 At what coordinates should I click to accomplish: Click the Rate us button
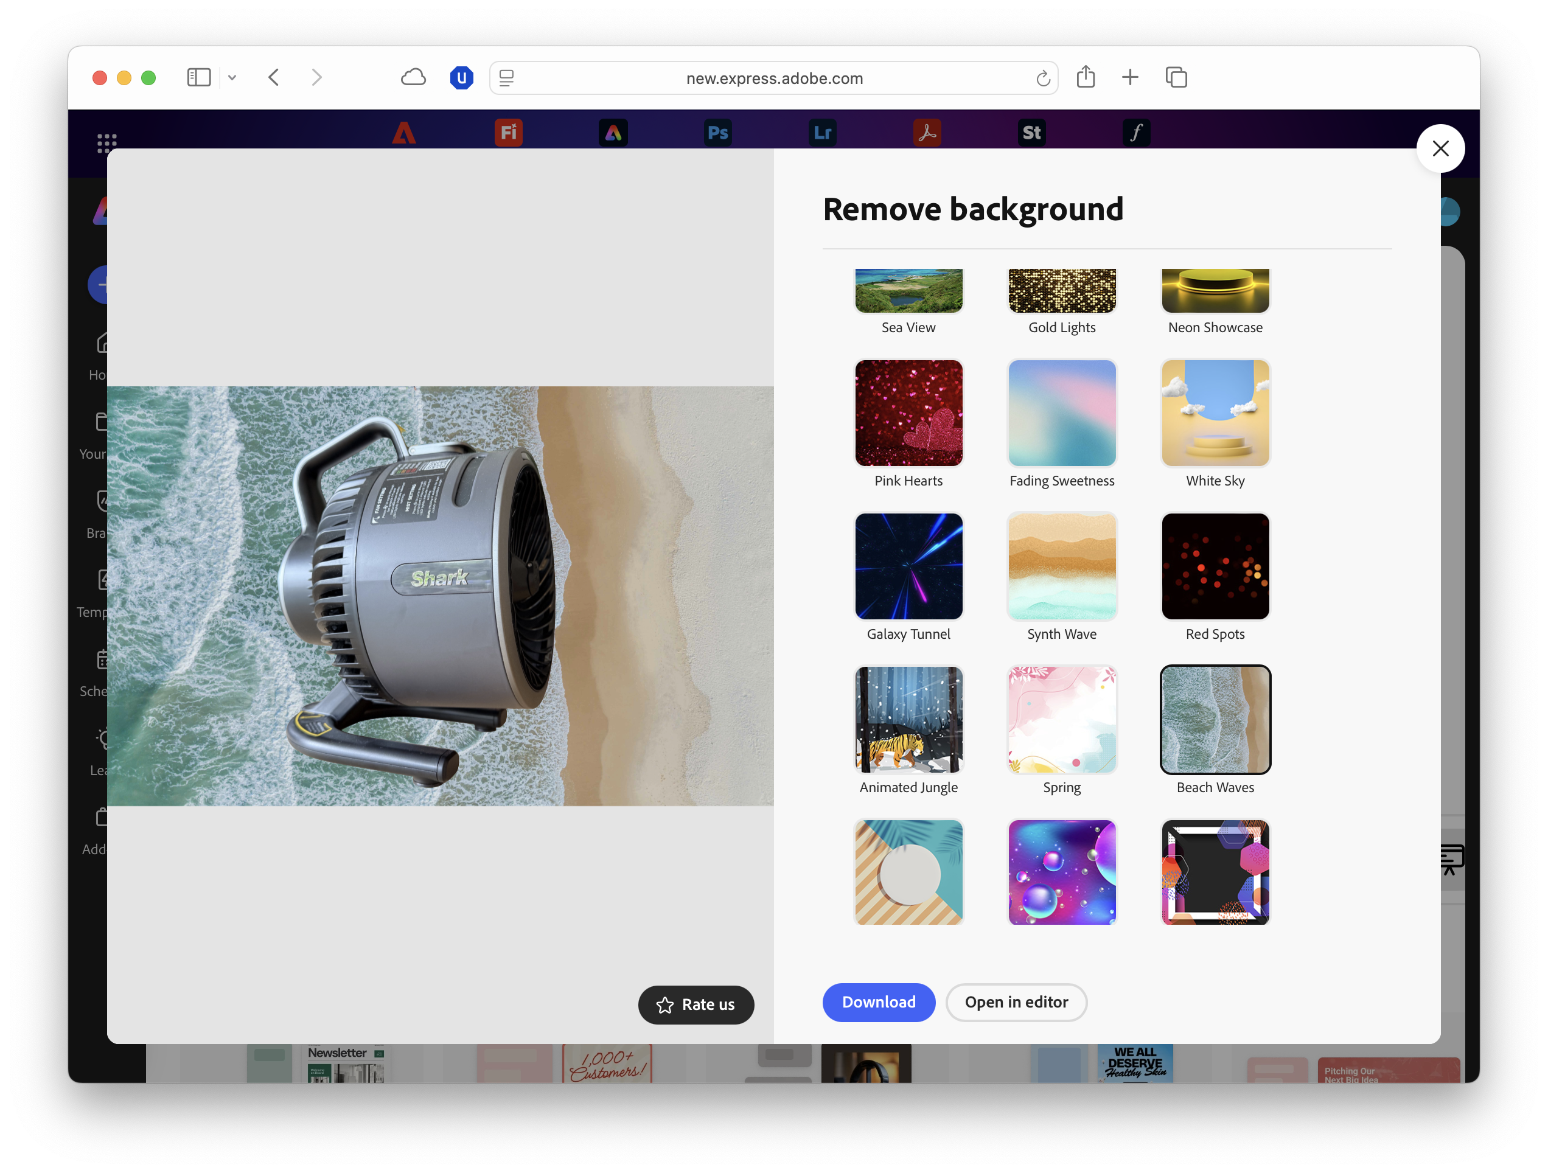point(696,1004)
